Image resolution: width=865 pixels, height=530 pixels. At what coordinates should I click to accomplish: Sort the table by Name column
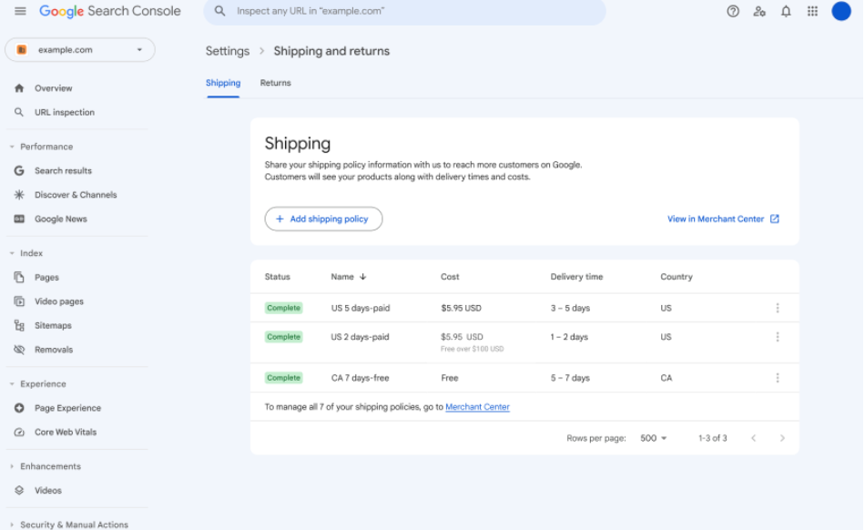pos(349,277)
